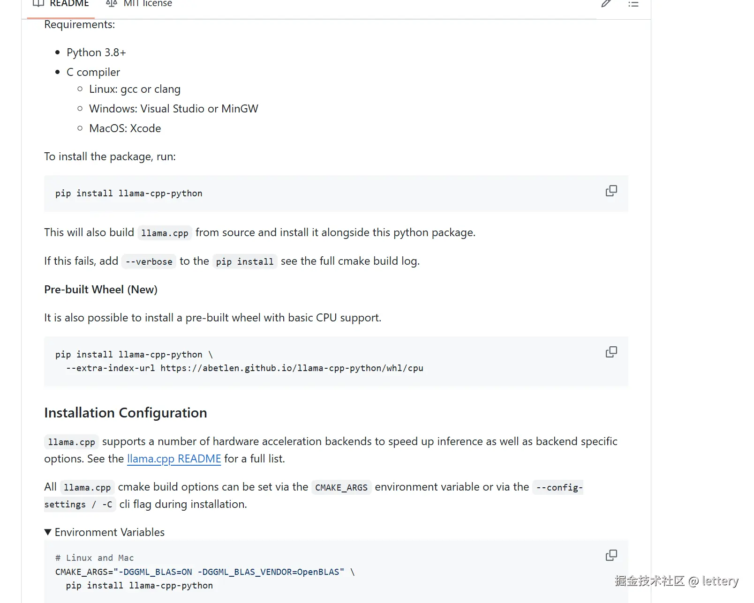The height and width of the screenshot is (603, 754).
Task: Click the Pre-built Wheel (New) heading
Action: tap(101, 290)
